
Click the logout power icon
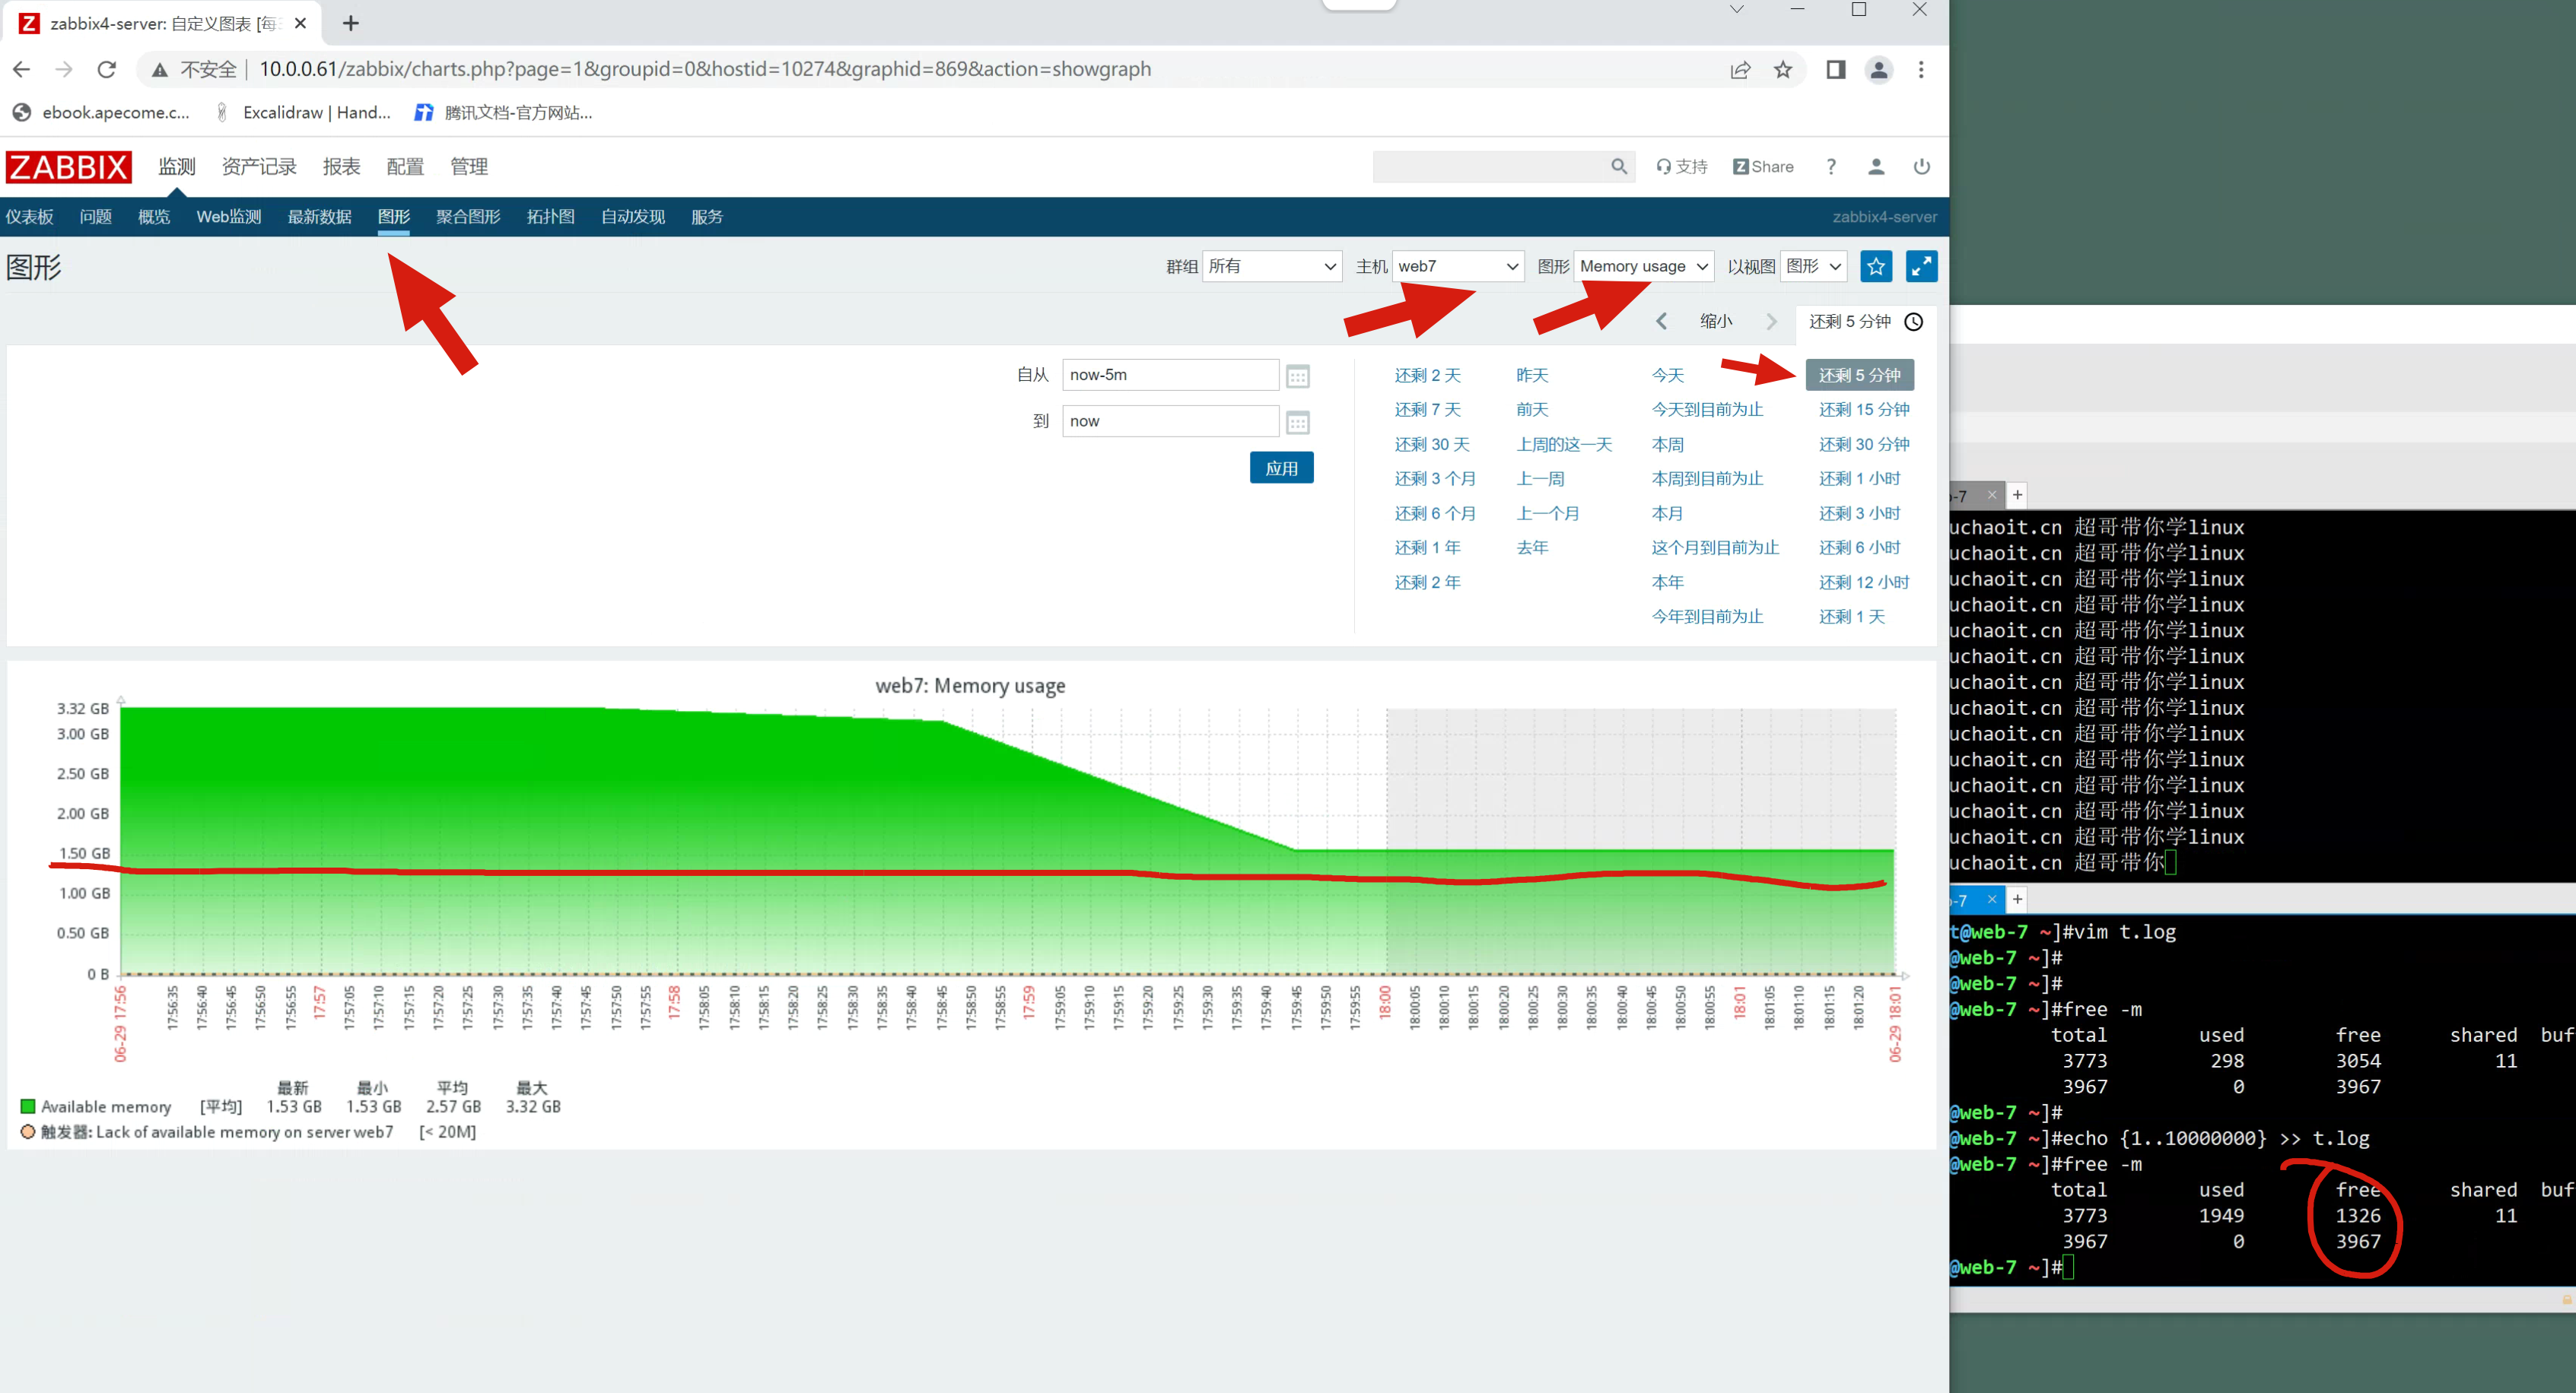(1921, 167)
